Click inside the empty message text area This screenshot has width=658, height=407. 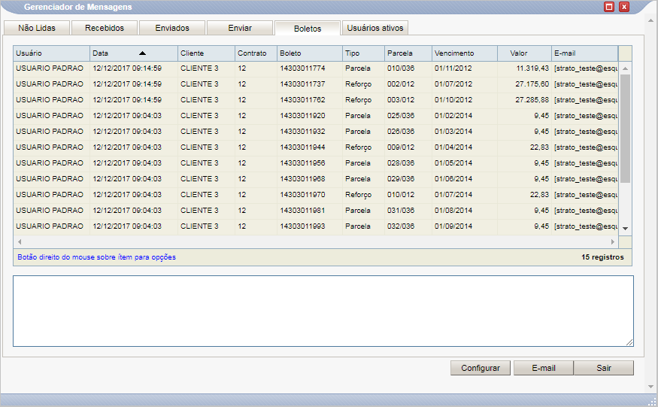pyautogui.click(x=323, y=311)
